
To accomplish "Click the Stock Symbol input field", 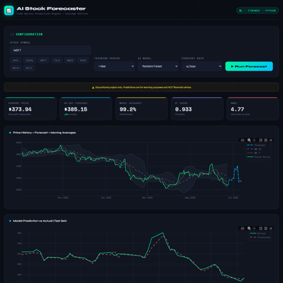I will coord(50,50).
